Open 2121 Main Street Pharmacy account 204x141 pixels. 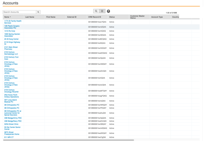[11, 48]
